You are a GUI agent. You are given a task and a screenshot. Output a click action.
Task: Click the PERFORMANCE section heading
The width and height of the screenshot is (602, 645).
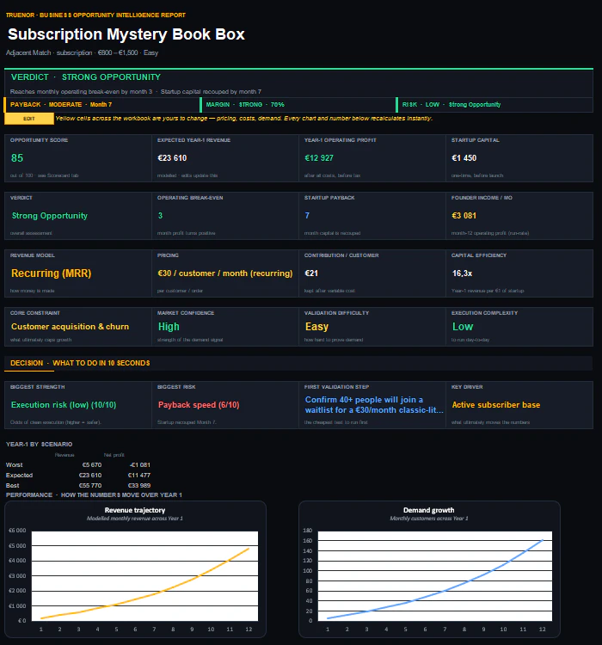(x=94, y=494)
